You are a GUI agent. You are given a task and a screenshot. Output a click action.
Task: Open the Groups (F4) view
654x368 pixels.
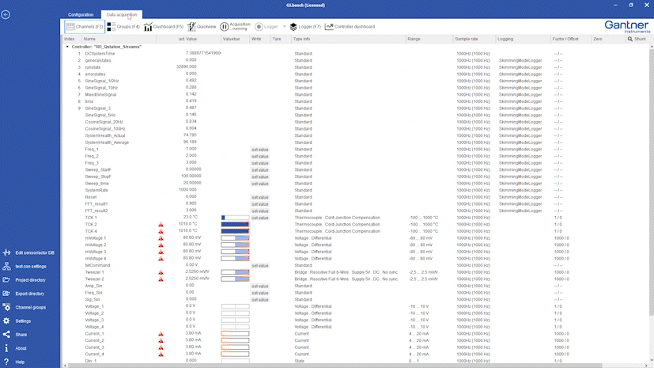click(x=123, y=27)
